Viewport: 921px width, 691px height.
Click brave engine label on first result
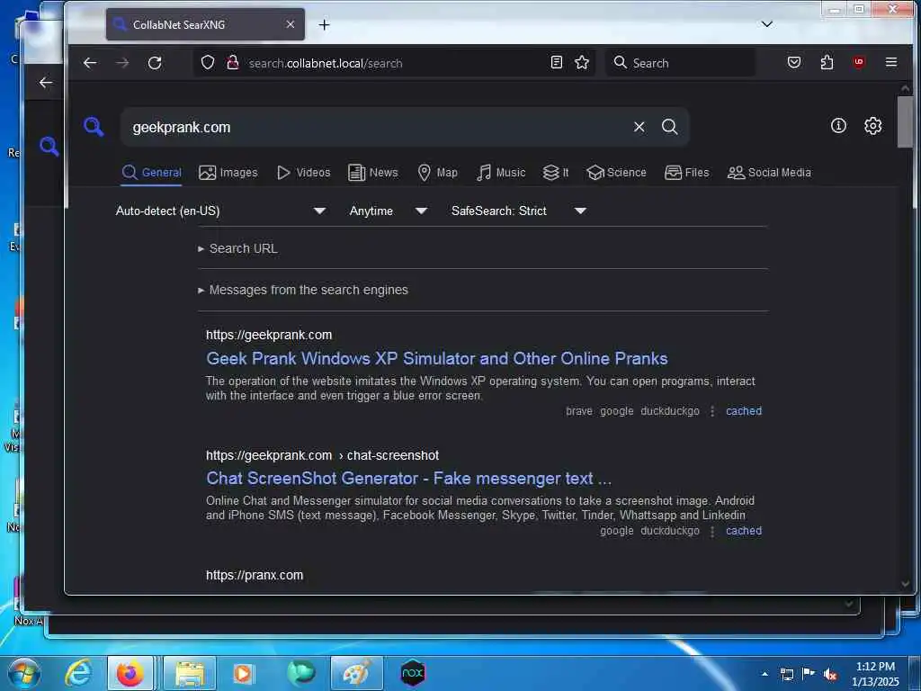[579, 411]
